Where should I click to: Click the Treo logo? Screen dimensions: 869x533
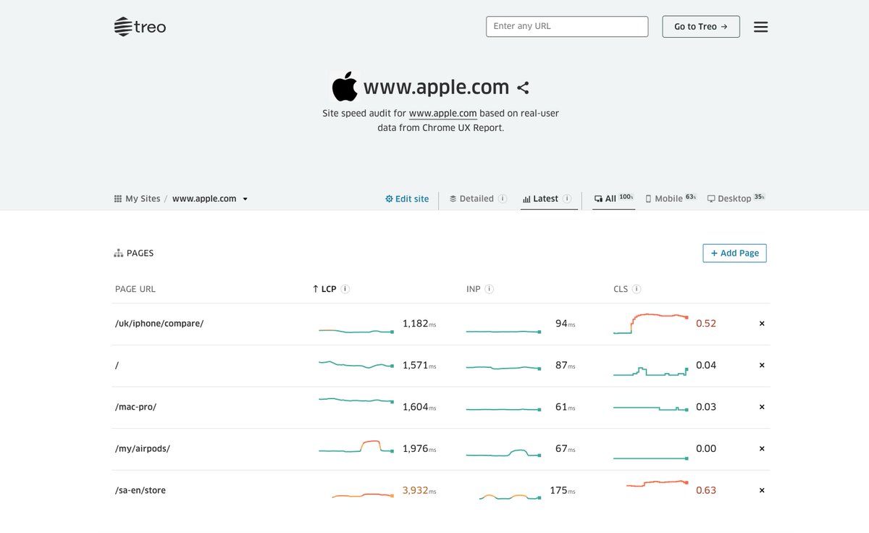pyautogui.click(x=140, y=27)
